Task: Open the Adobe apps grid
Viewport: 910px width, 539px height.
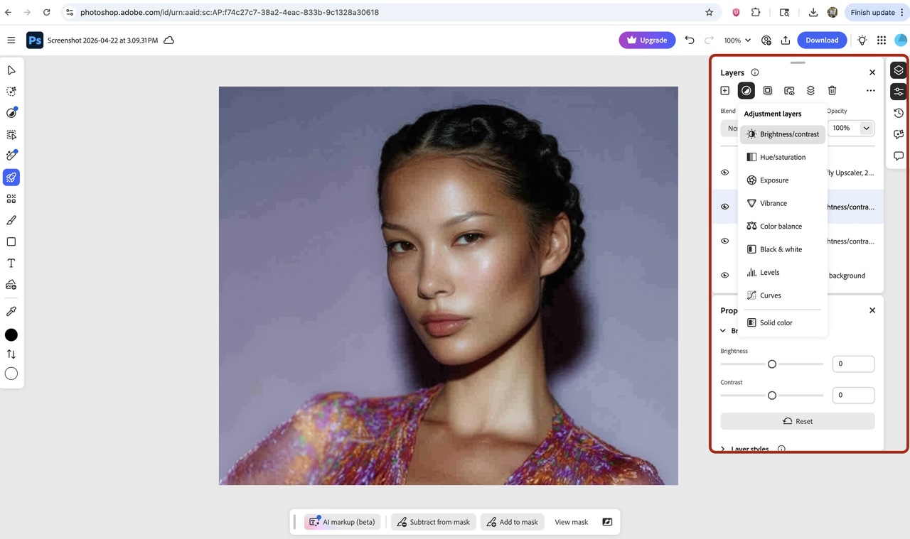Action: (x=882, y=40)
